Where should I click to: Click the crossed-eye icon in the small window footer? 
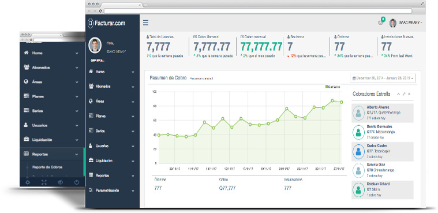pyautogui.click(x=60, y=182)
